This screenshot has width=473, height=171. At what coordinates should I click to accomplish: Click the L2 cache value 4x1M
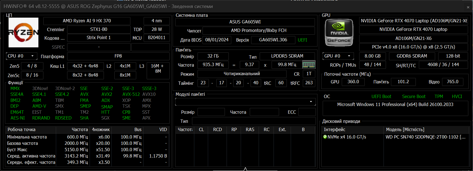point(125,66)
